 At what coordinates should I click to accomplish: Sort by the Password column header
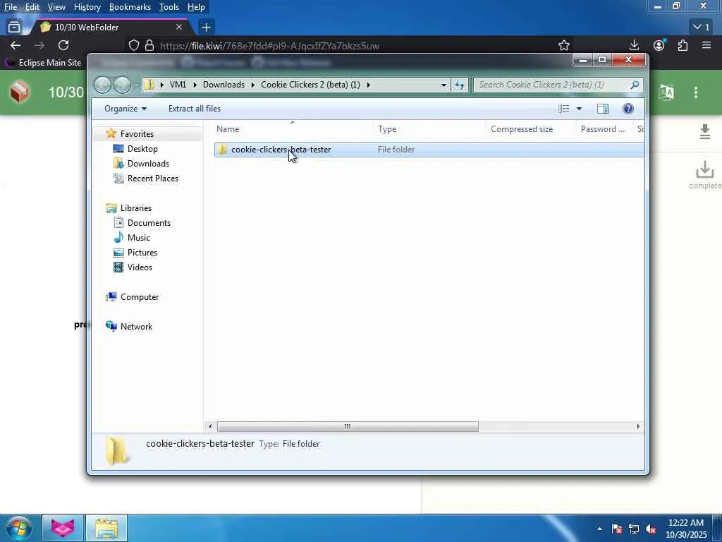click(604, 129)
